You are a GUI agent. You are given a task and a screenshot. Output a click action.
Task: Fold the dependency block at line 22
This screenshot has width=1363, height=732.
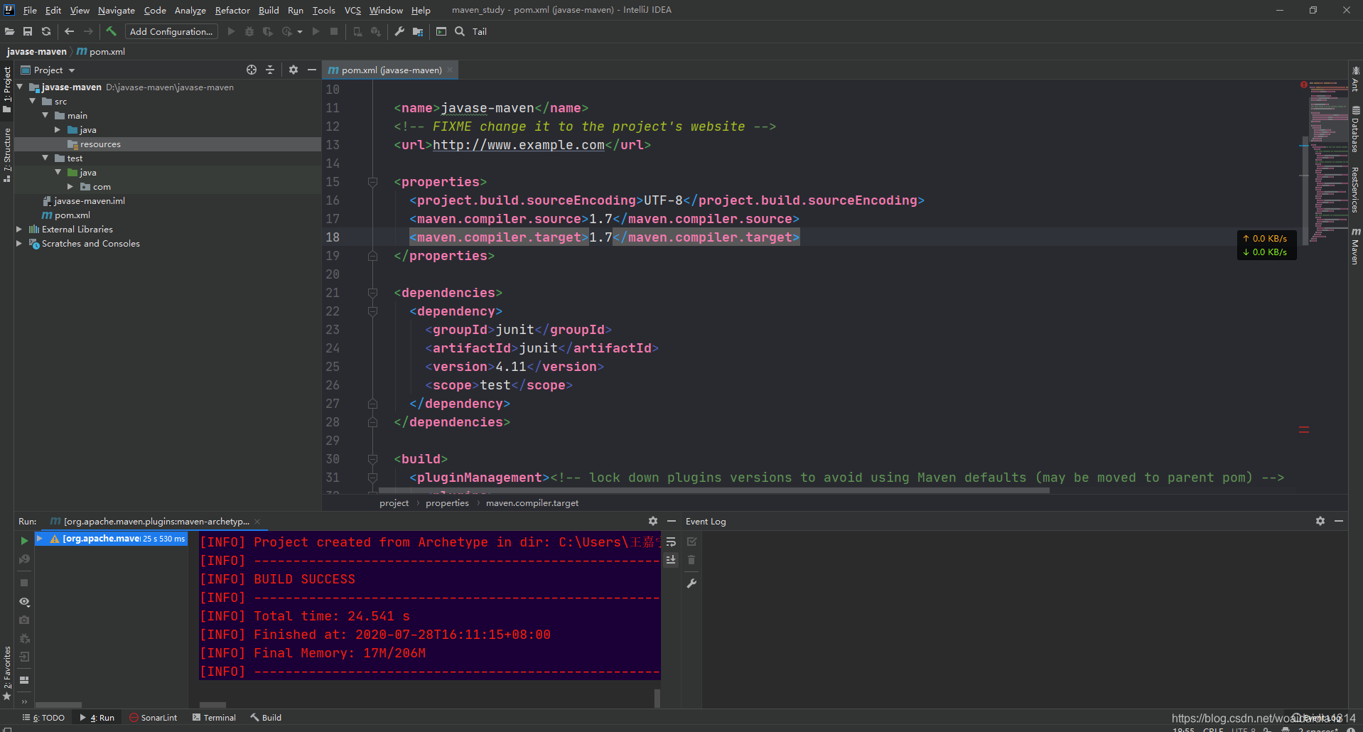click(x=372, y=311)
